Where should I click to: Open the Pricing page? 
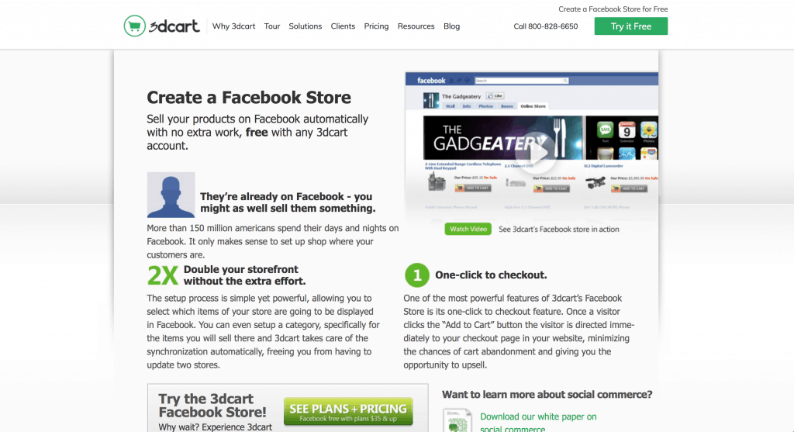coord(376,26)
